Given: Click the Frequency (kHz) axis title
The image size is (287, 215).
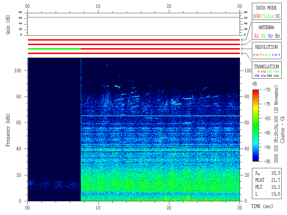Looking at the screenshot, I should point(8,129).
